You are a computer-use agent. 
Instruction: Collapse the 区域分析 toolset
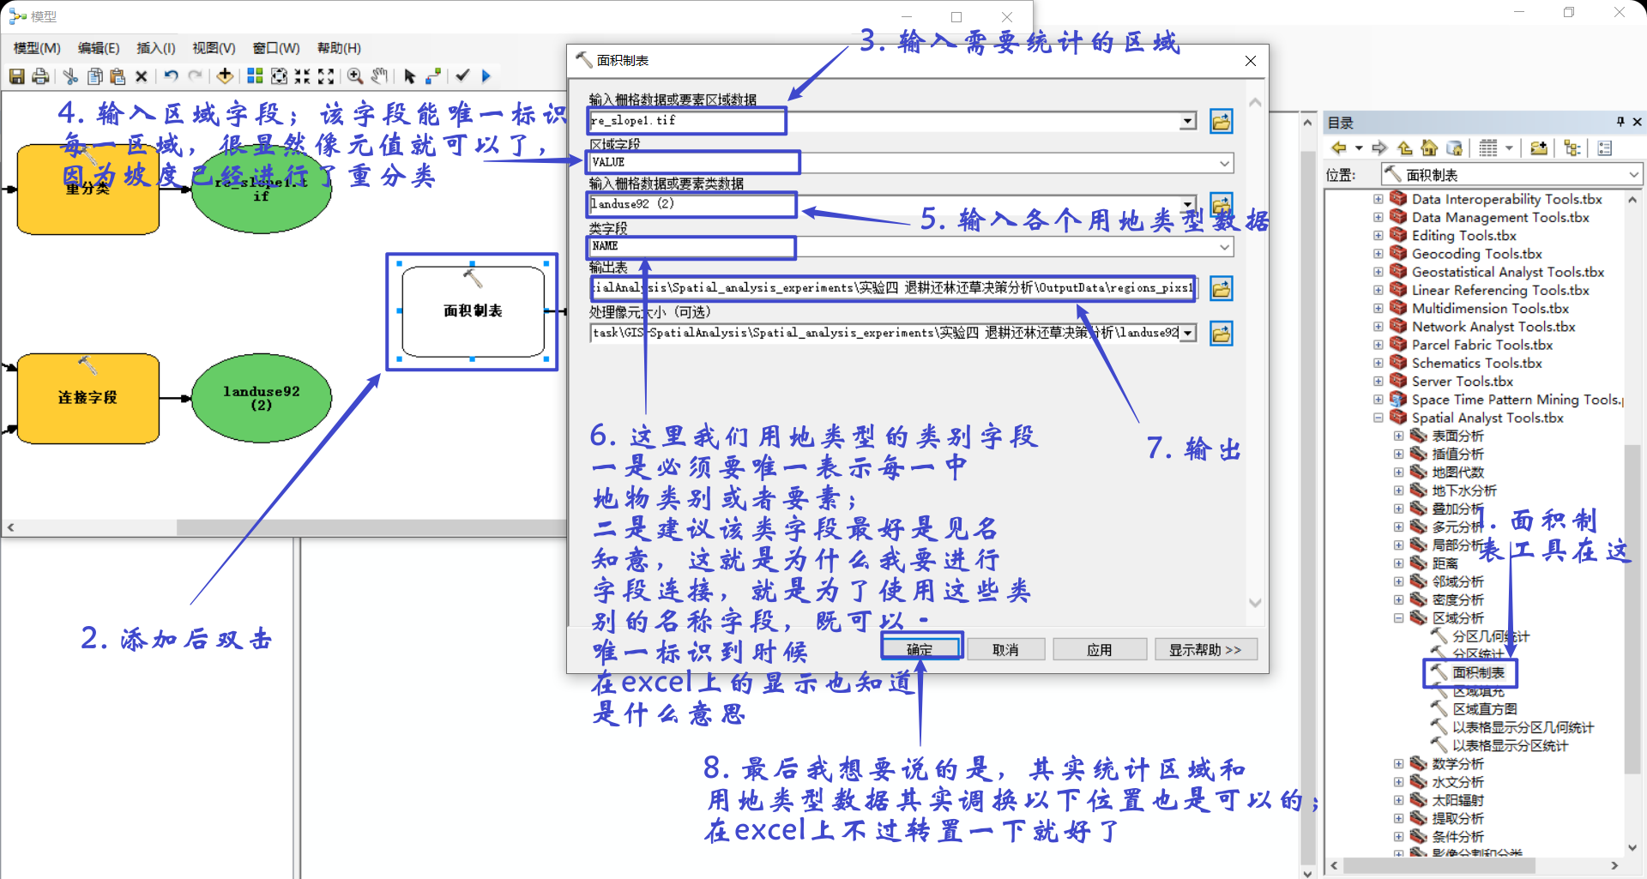coord(1398,617)
